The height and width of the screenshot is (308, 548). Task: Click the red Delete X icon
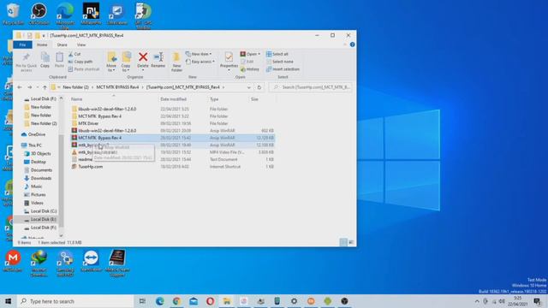pos(143,57)
